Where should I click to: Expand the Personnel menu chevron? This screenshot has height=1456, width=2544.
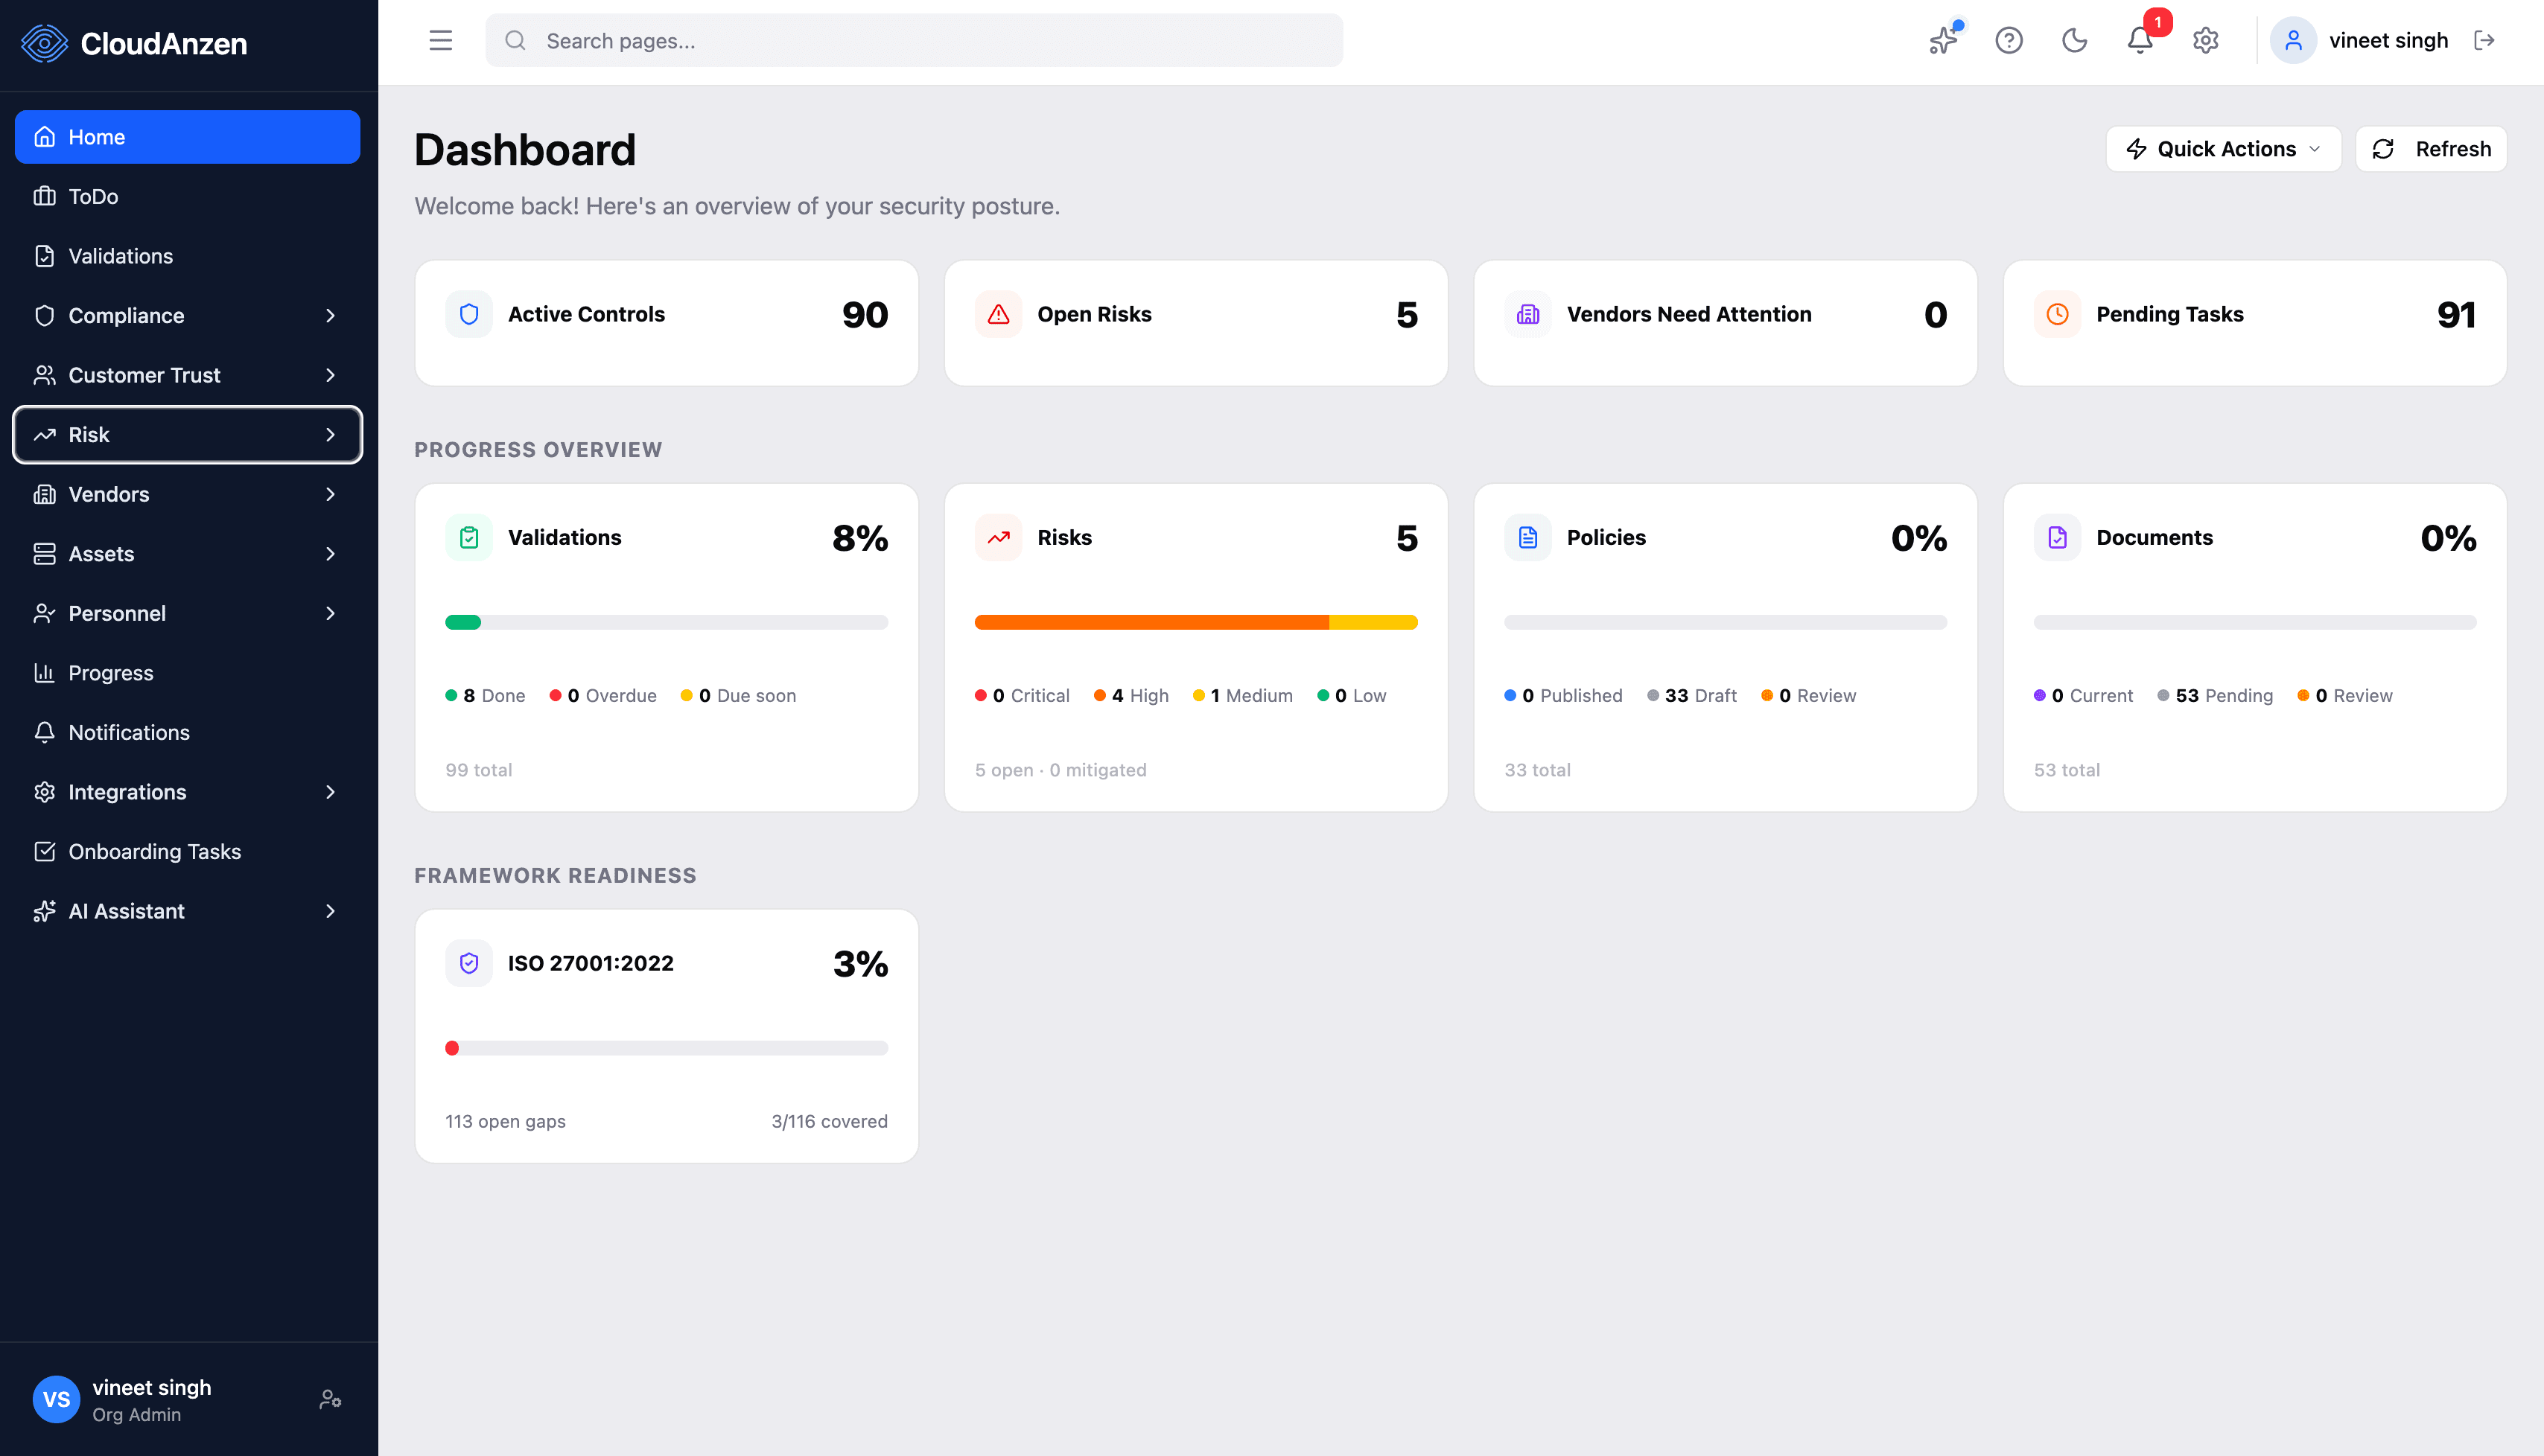(x=330, y=613)
